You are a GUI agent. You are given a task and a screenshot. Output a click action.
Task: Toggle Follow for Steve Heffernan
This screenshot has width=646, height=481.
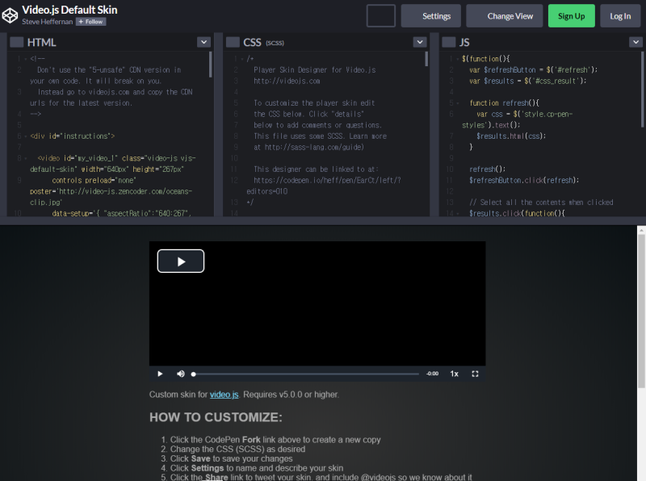[x=90, y=21]
